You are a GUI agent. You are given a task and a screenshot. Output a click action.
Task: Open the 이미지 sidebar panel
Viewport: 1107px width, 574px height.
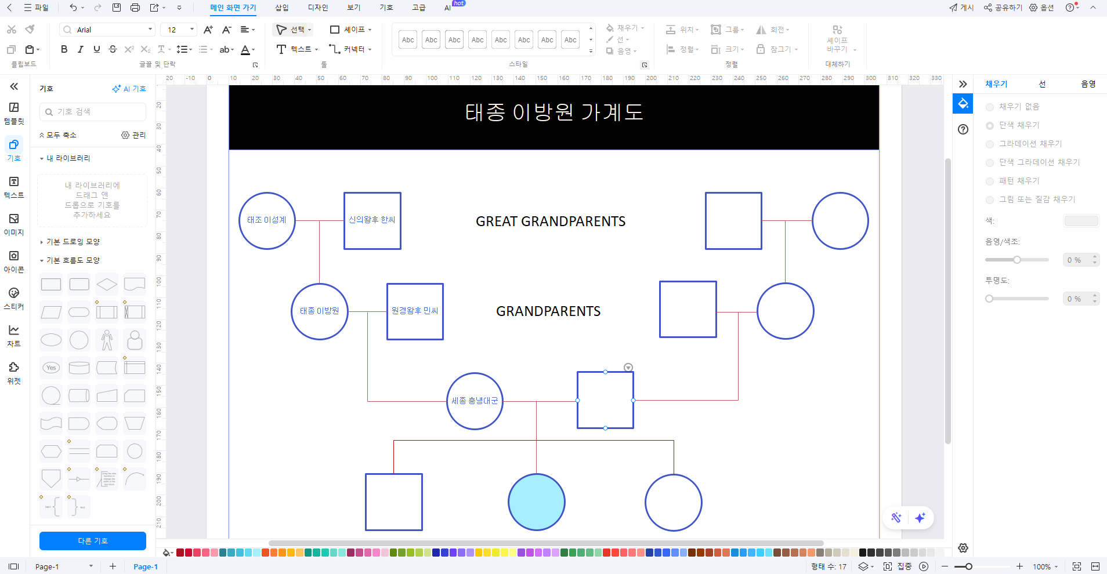14,225
